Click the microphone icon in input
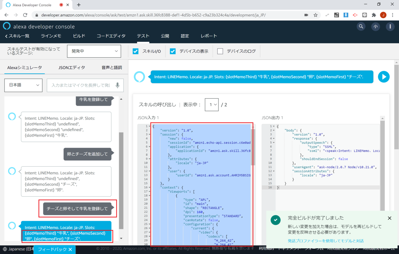The image size is (399, 254). (117, 85)
